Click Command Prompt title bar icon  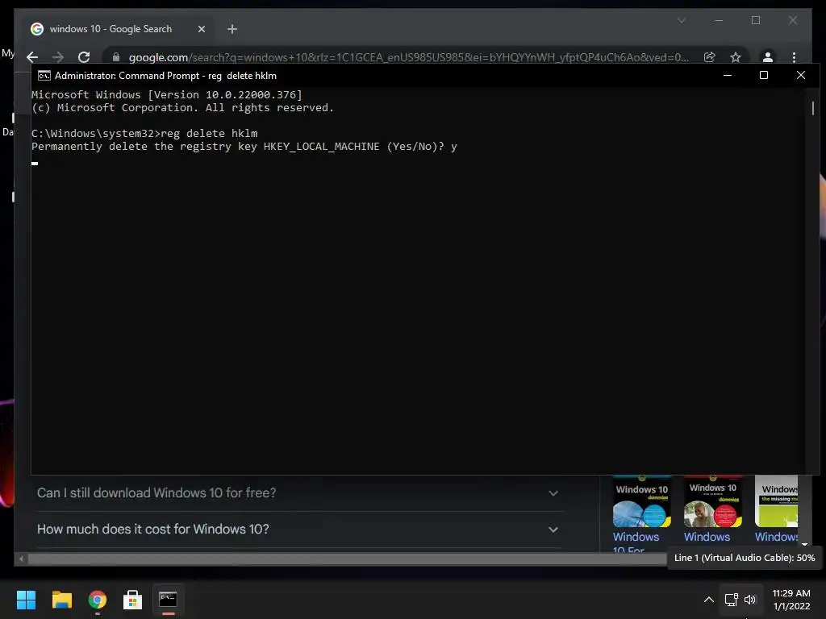[x=44, y=76]
